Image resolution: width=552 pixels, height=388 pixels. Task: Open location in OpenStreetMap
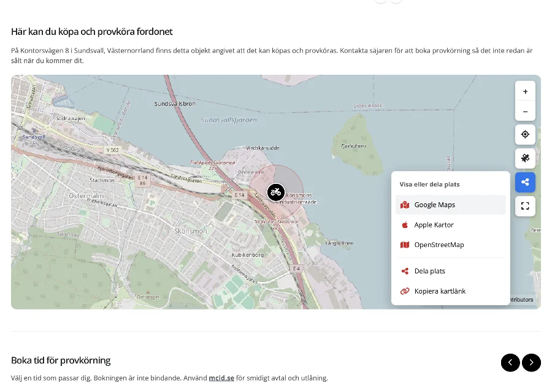[x=451, y=245]
